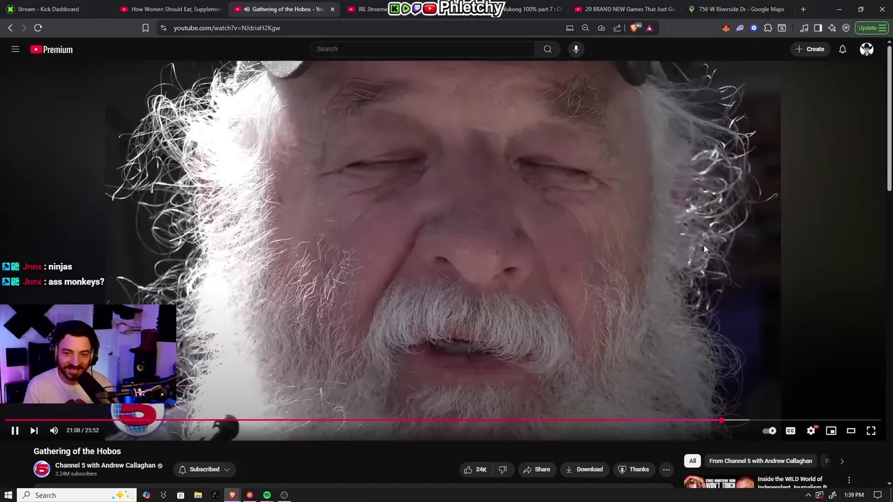Click the Thanks button

click(x=633, y=469)
